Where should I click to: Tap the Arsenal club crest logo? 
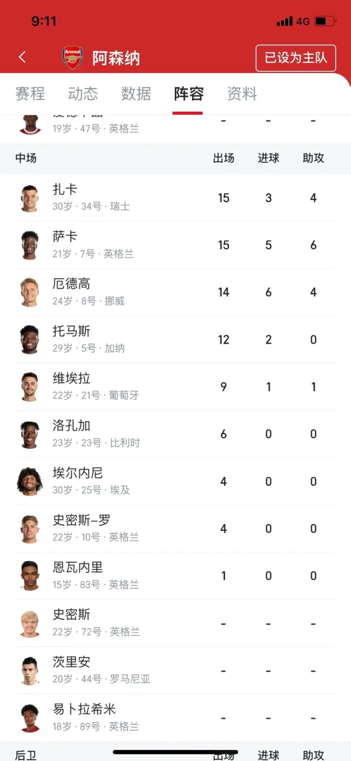(73, 58)
